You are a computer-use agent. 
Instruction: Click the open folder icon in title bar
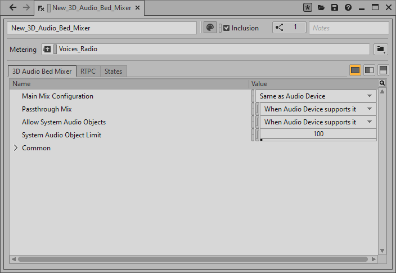coord(321,8)
